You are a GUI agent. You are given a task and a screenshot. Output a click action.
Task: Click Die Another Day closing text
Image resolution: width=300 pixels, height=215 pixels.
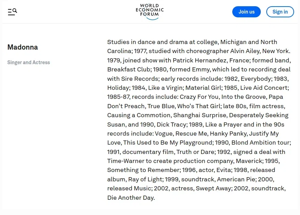[130, 198]
